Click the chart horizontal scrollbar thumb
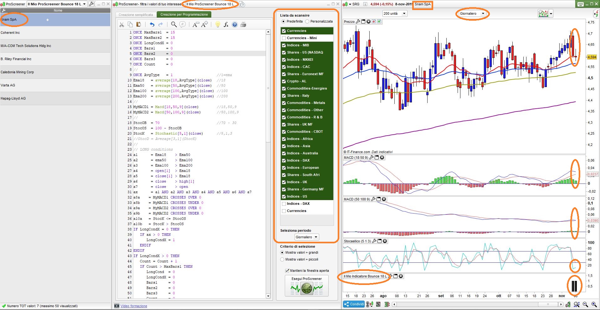Screen dimensions: 600x310 pyautogui.click(x=548, y=304)
